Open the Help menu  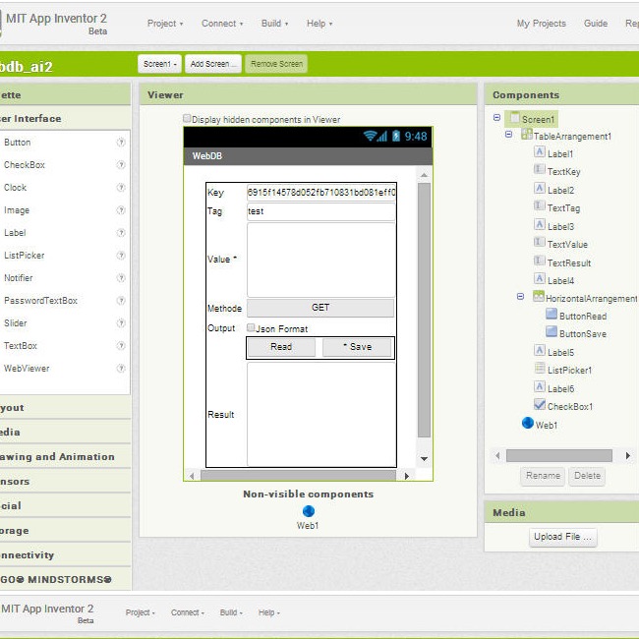coord(319,24)
